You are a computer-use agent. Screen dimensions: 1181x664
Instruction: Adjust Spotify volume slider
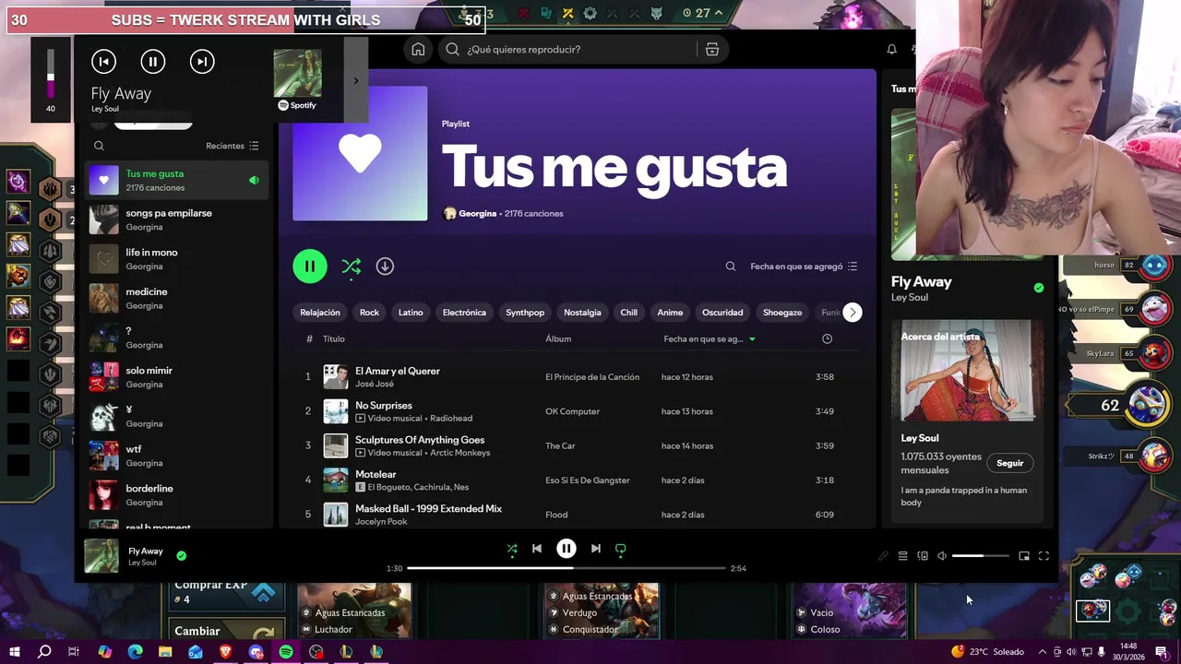tap(980, 556)
